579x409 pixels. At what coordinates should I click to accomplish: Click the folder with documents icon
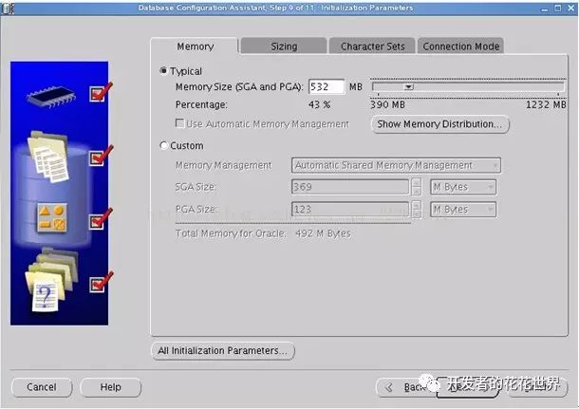click(x=48, y=157)
